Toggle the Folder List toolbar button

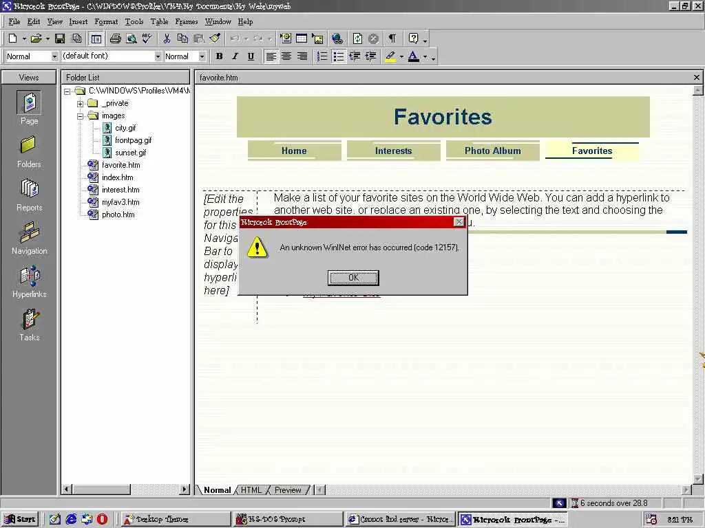pyautogui.click(x=96, y=39)
